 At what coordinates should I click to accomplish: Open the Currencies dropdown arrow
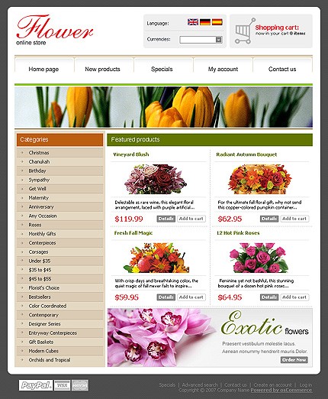click(219, 40)
